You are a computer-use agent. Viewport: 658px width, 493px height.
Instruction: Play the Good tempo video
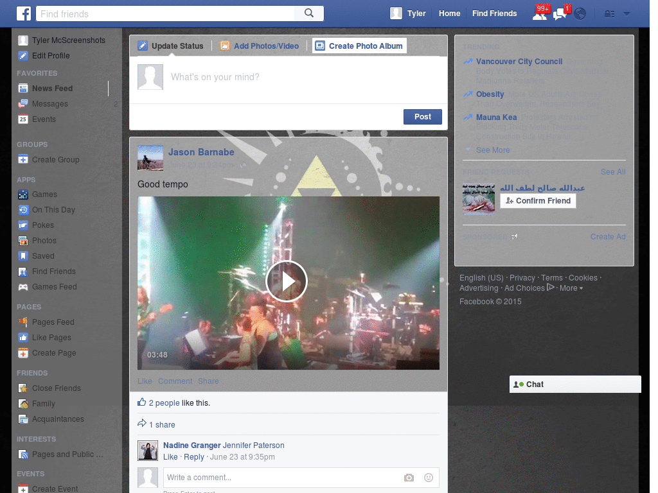pos(287,281)
